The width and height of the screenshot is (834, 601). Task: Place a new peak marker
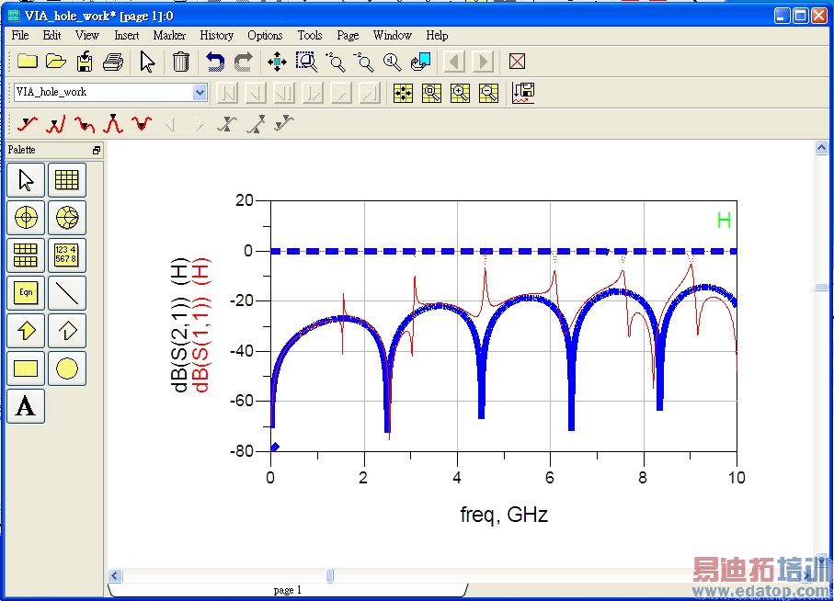coord(112,123)
